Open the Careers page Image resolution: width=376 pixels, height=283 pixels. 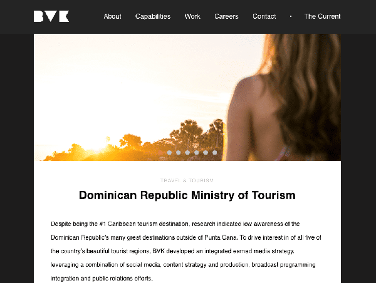(226, 16)
